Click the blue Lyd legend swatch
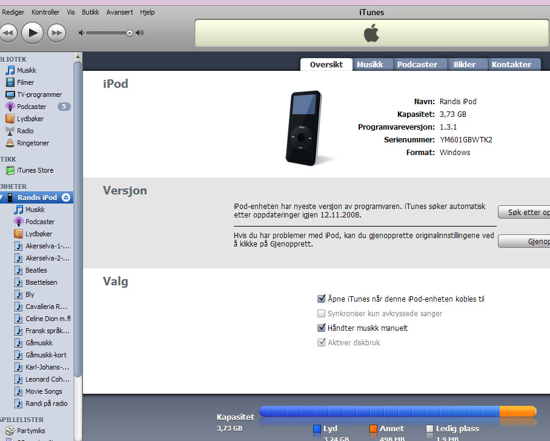Viewport: 550px width, 441px height. (x=317, y=429)
